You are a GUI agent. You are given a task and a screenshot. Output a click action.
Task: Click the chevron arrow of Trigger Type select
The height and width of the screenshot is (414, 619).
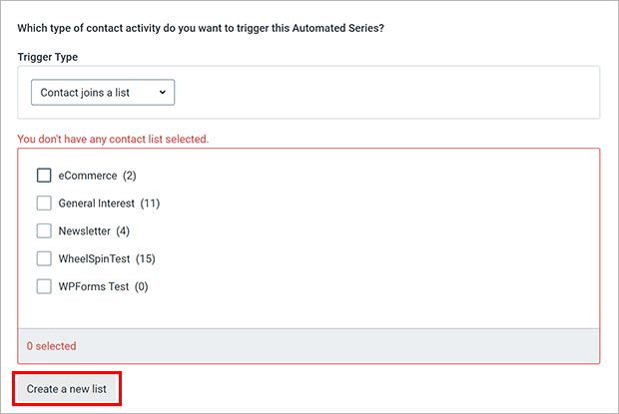[163, 92]
